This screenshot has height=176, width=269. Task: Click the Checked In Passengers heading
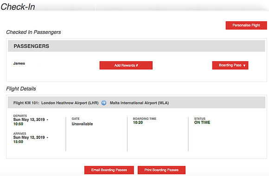(x=33, y=32)
